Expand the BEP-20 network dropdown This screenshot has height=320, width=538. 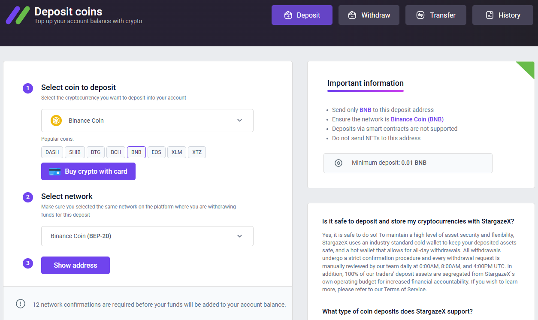point(147,236)
